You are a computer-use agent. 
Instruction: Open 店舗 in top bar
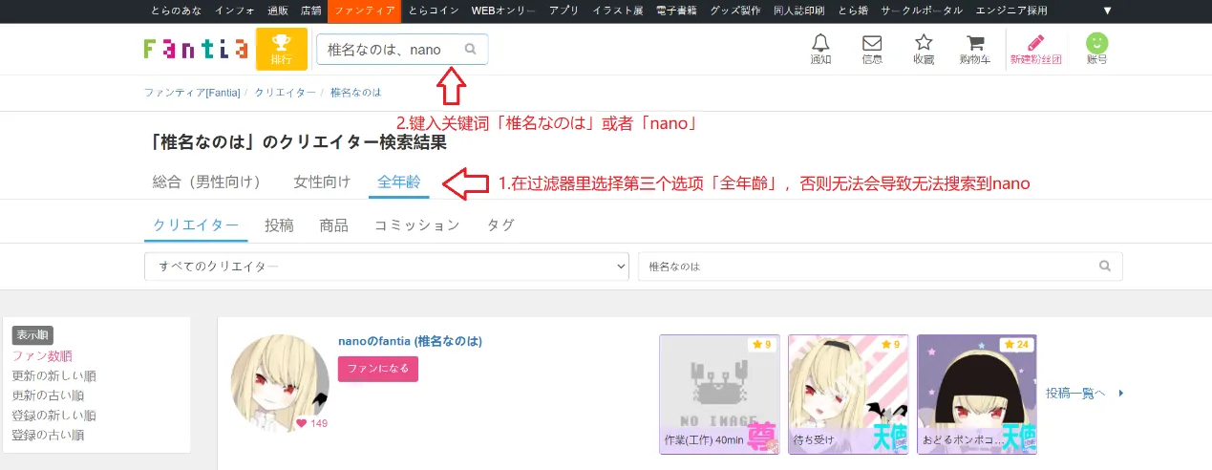click(311, 11)
